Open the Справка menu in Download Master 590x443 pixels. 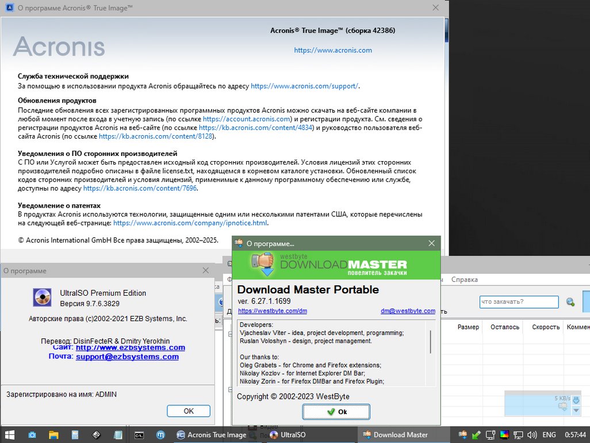click(x=464, y=280)
